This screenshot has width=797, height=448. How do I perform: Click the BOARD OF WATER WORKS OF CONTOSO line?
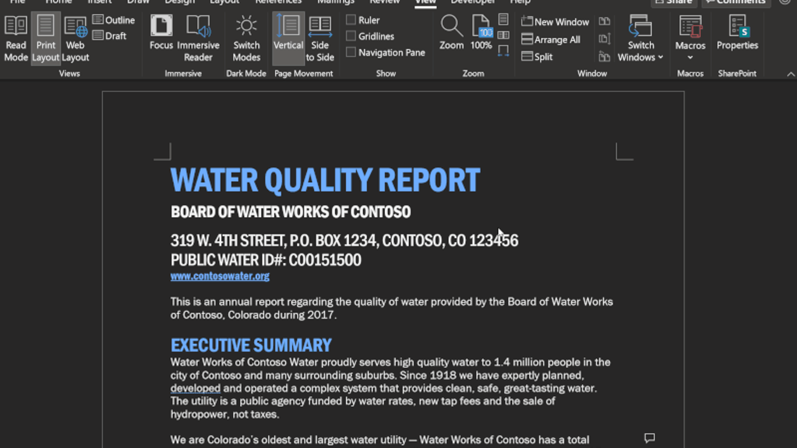pos(291,212)
